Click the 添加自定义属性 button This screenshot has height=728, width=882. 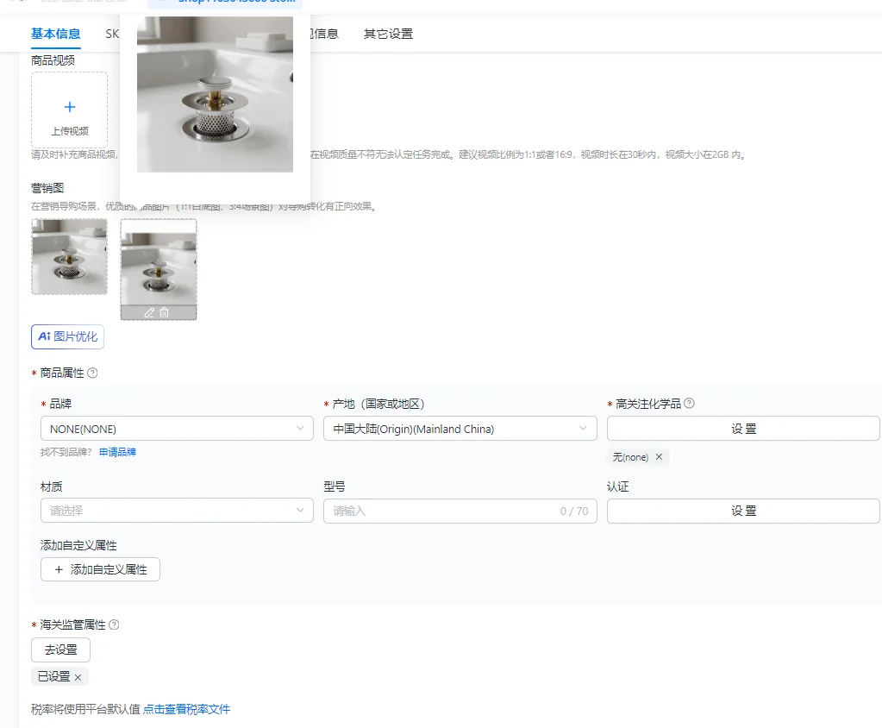100,569
